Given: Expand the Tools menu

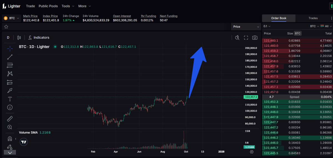Looking at the screenshot, I should 68,6.
